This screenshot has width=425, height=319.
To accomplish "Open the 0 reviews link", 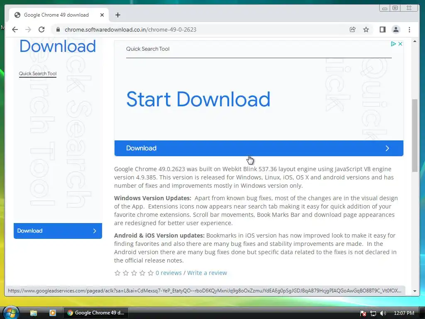I will click(169, 273).
